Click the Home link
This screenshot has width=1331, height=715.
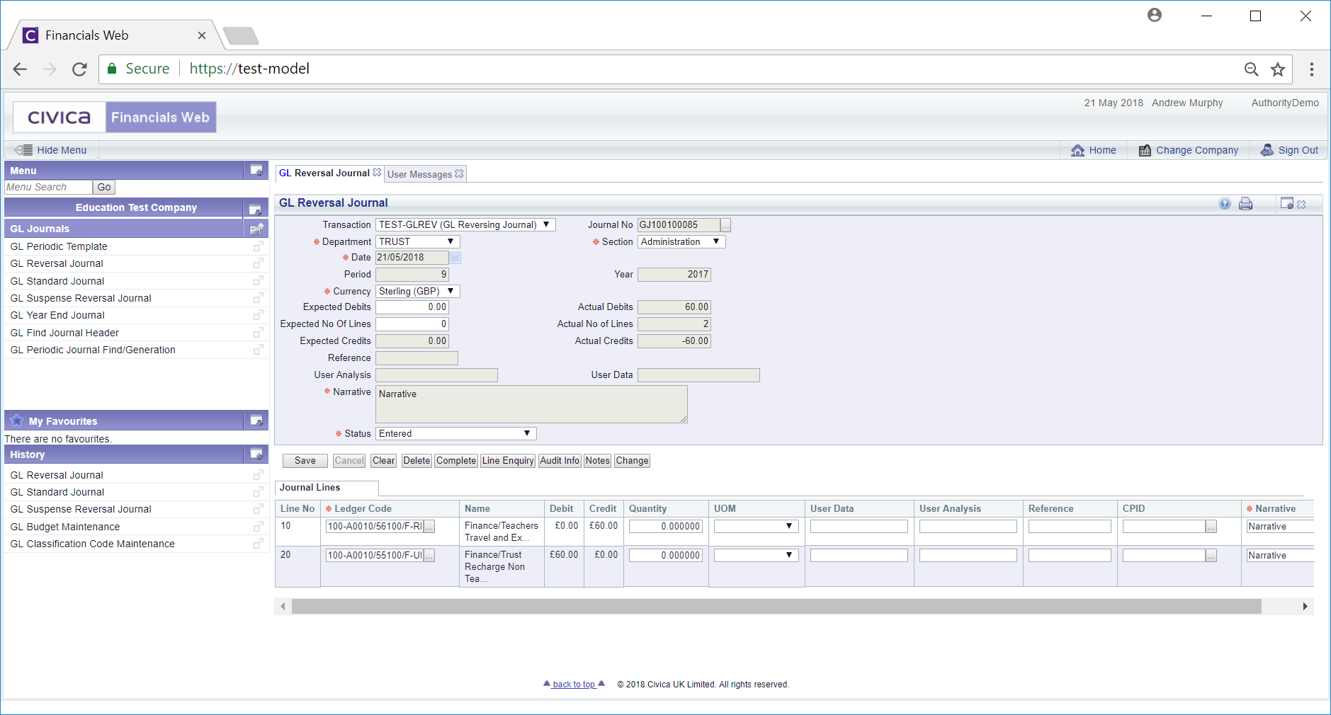point(1094,150)
